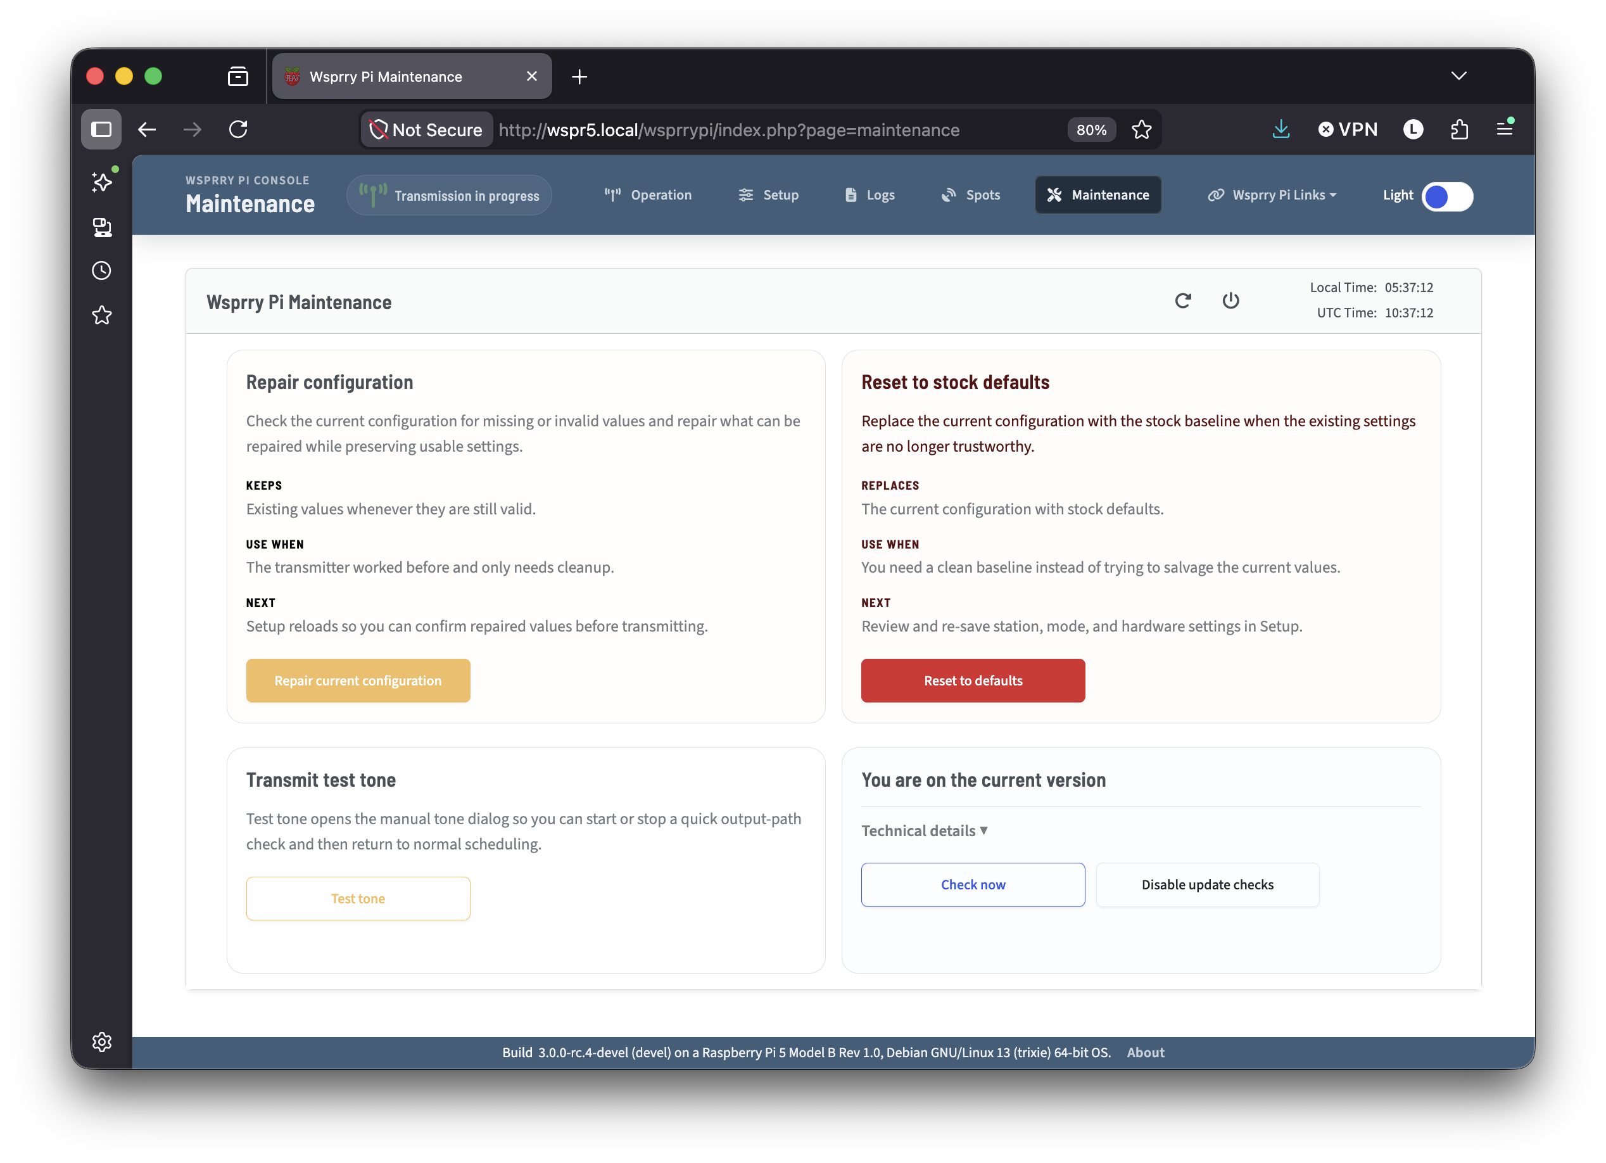Viewport: 1606px width, 1163px height.
Task: Go back with the browser back arrow
Action: [146, 130]
